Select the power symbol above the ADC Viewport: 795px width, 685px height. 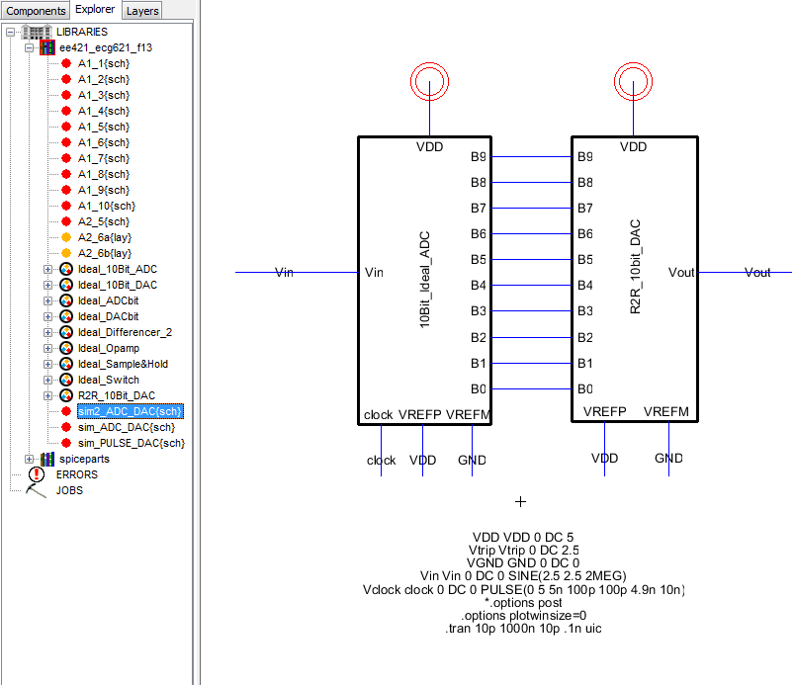pos(429,82)
